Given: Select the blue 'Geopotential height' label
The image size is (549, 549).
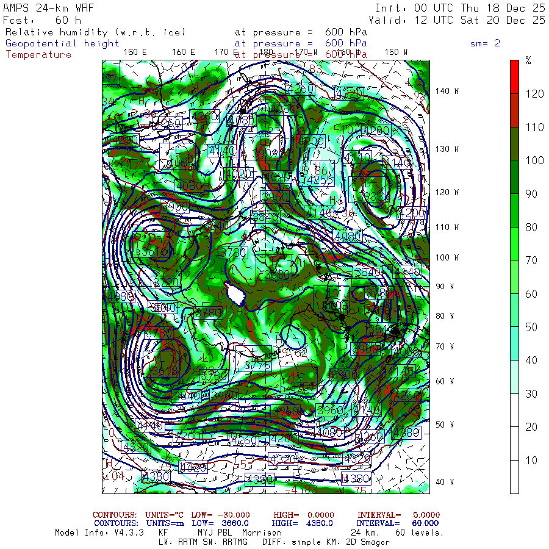Looking at the screenshot, I should pos(63,43).
